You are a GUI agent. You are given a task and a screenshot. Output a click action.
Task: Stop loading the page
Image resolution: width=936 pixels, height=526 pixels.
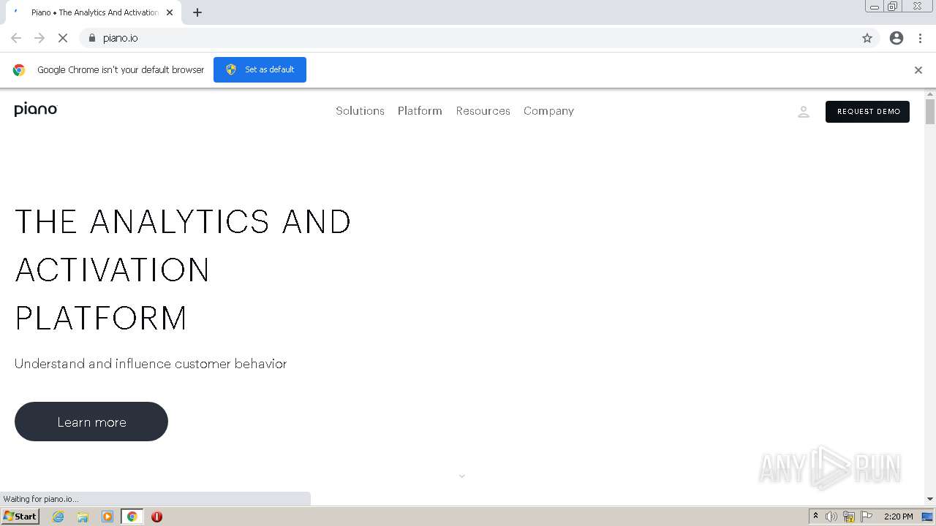[x=63, y=38]
